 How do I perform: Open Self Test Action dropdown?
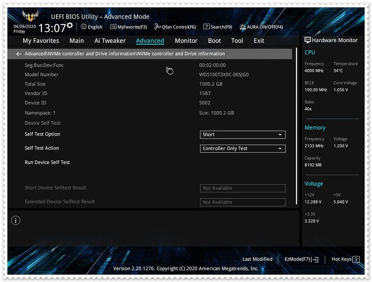242,149
